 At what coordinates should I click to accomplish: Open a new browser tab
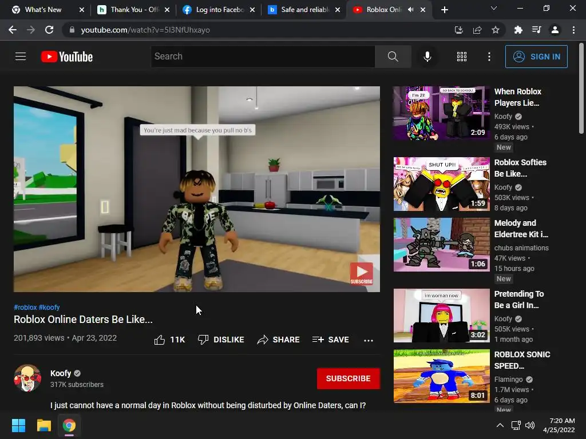pos(444,10)
